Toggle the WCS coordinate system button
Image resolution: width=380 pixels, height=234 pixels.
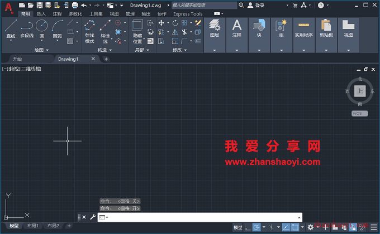point(360,113)
